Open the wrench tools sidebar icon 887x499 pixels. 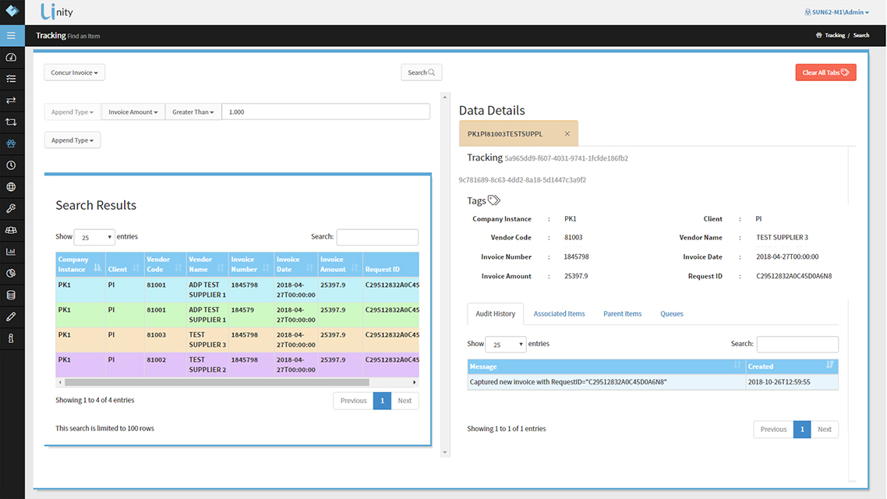pyautogui.click(x=12, y=208)
